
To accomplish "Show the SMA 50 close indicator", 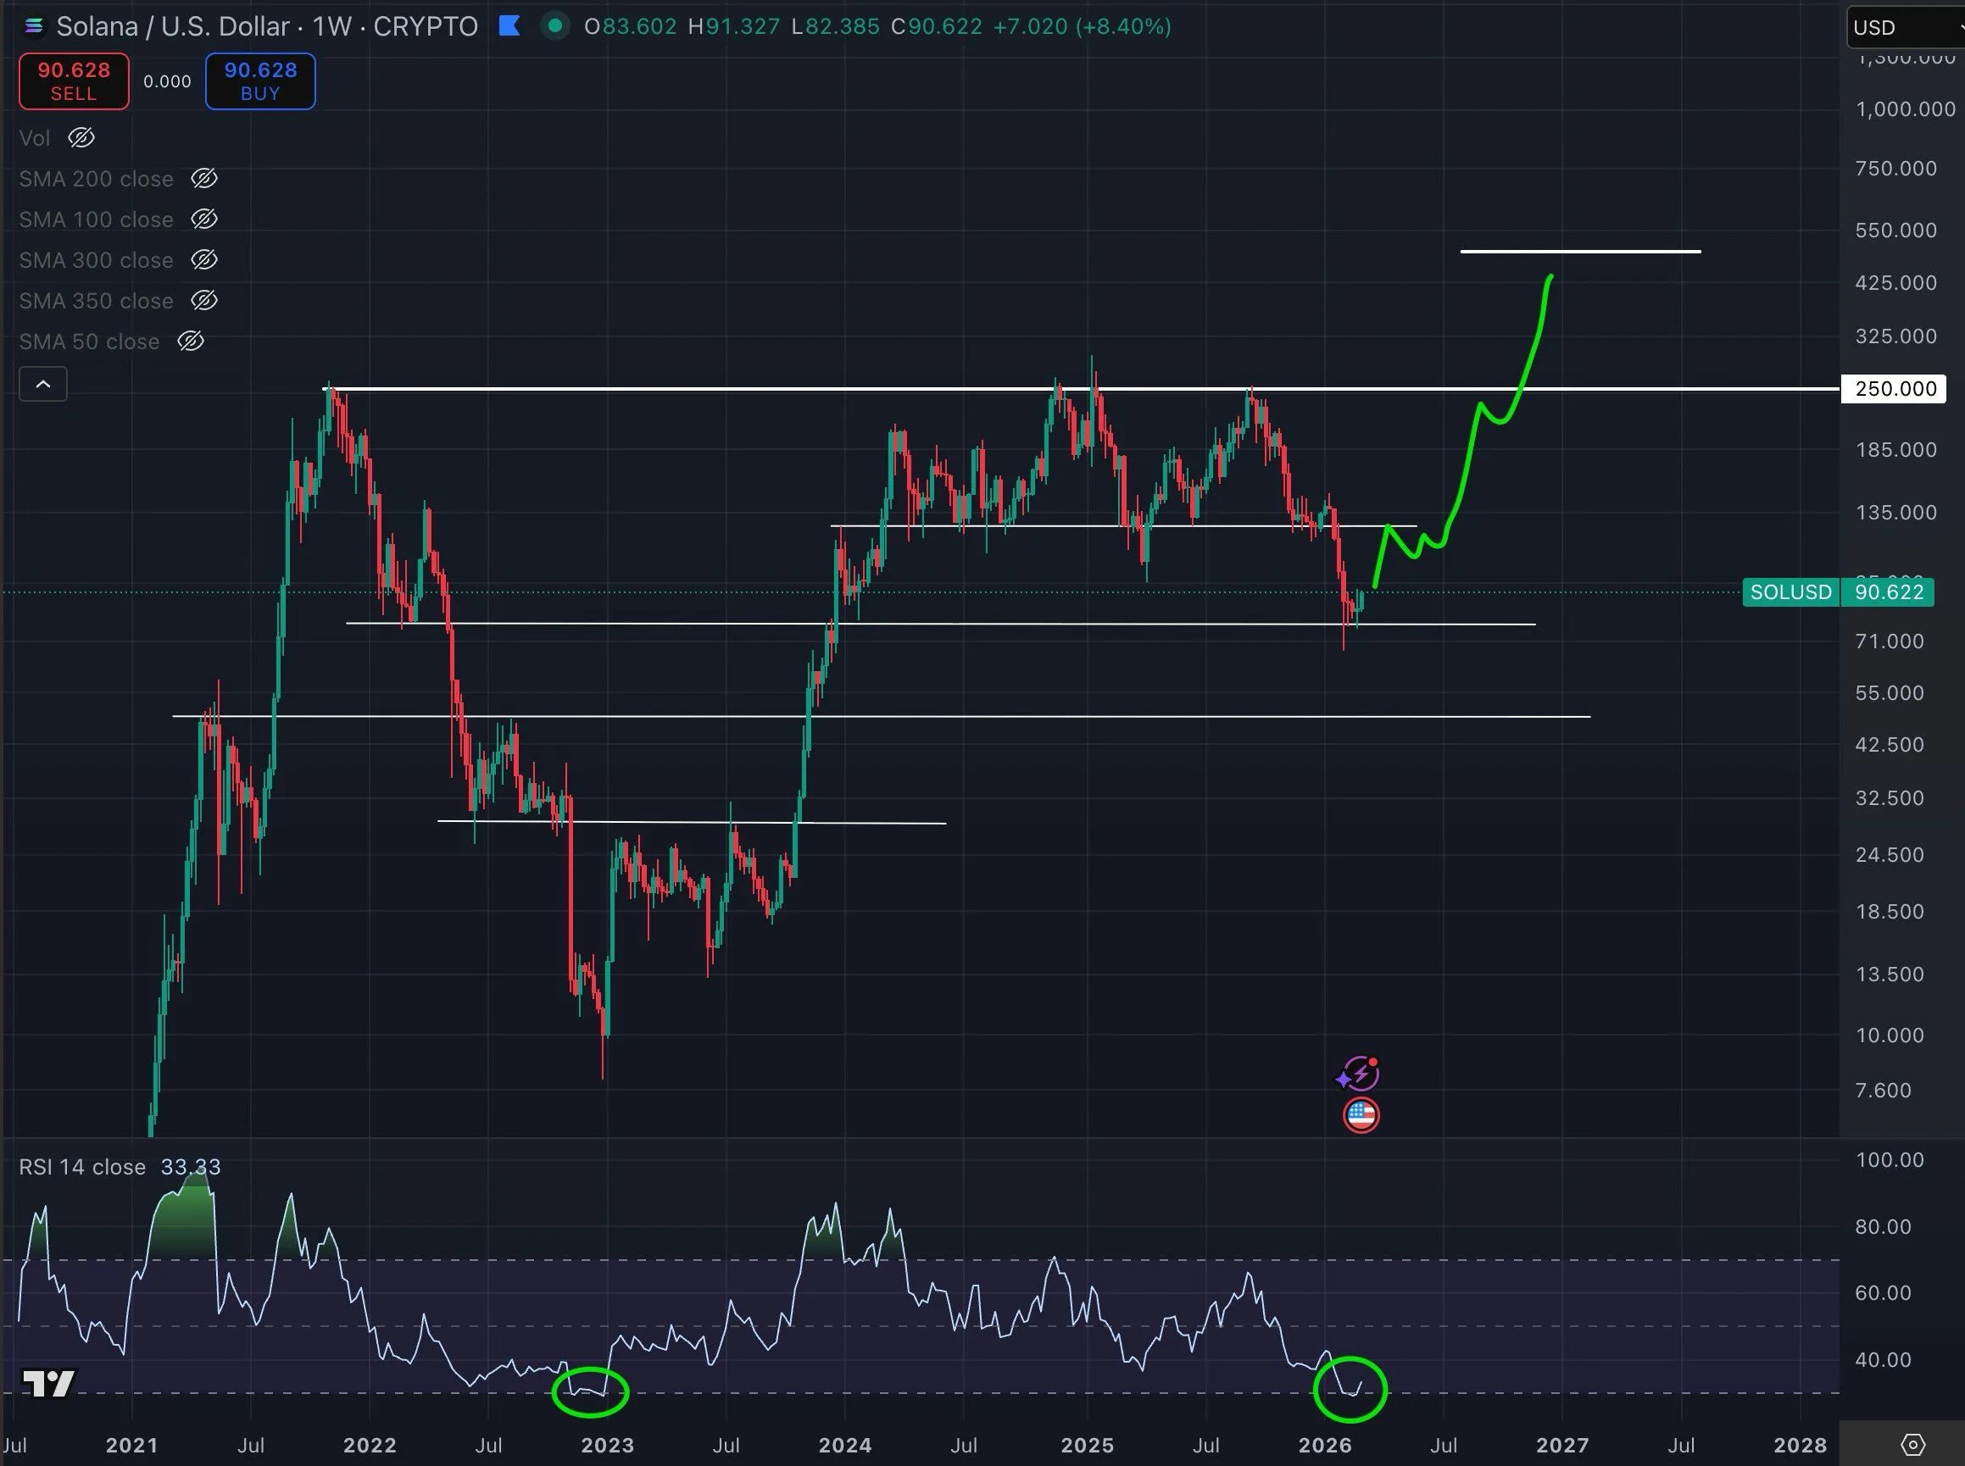I will pos(192,341).
